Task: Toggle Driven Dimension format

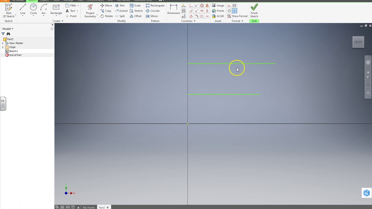Action: point(234,6)
